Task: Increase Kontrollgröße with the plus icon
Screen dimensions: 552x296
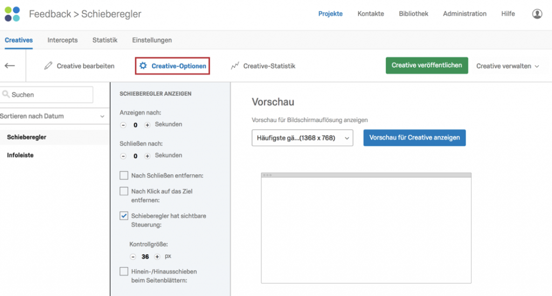Action: point(157,257)
